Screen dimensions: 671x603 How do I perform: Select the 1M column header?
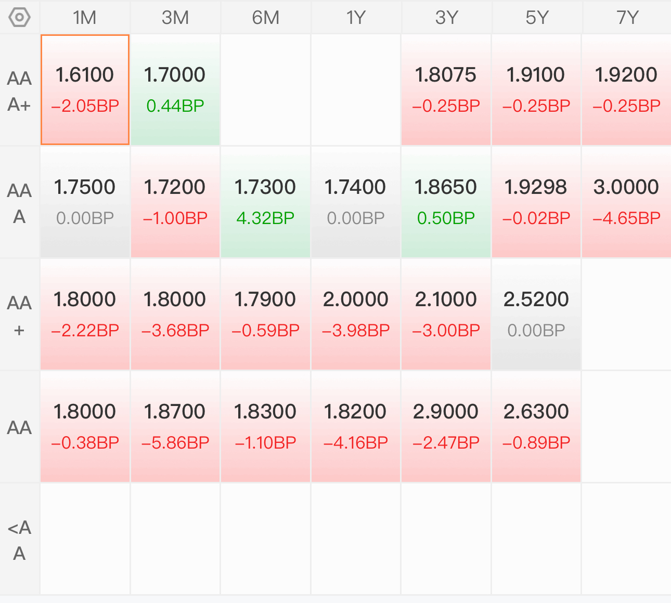tap(85, 18)
